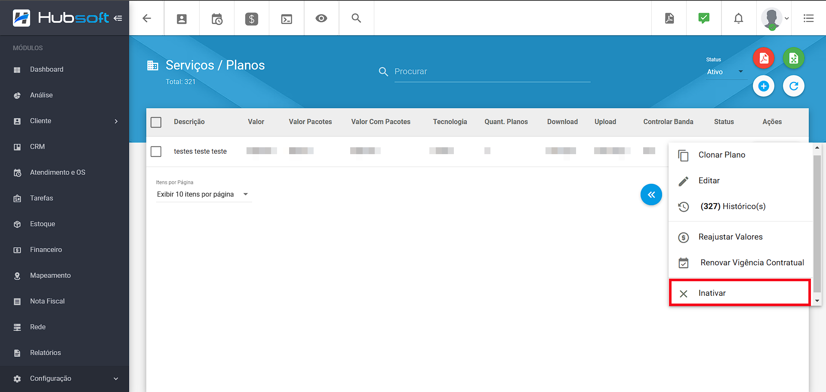The width and height of the screenshot is (826, 392).
Task: Choose Reajustar Valores from the actions menu
Action: coord(740,237)
